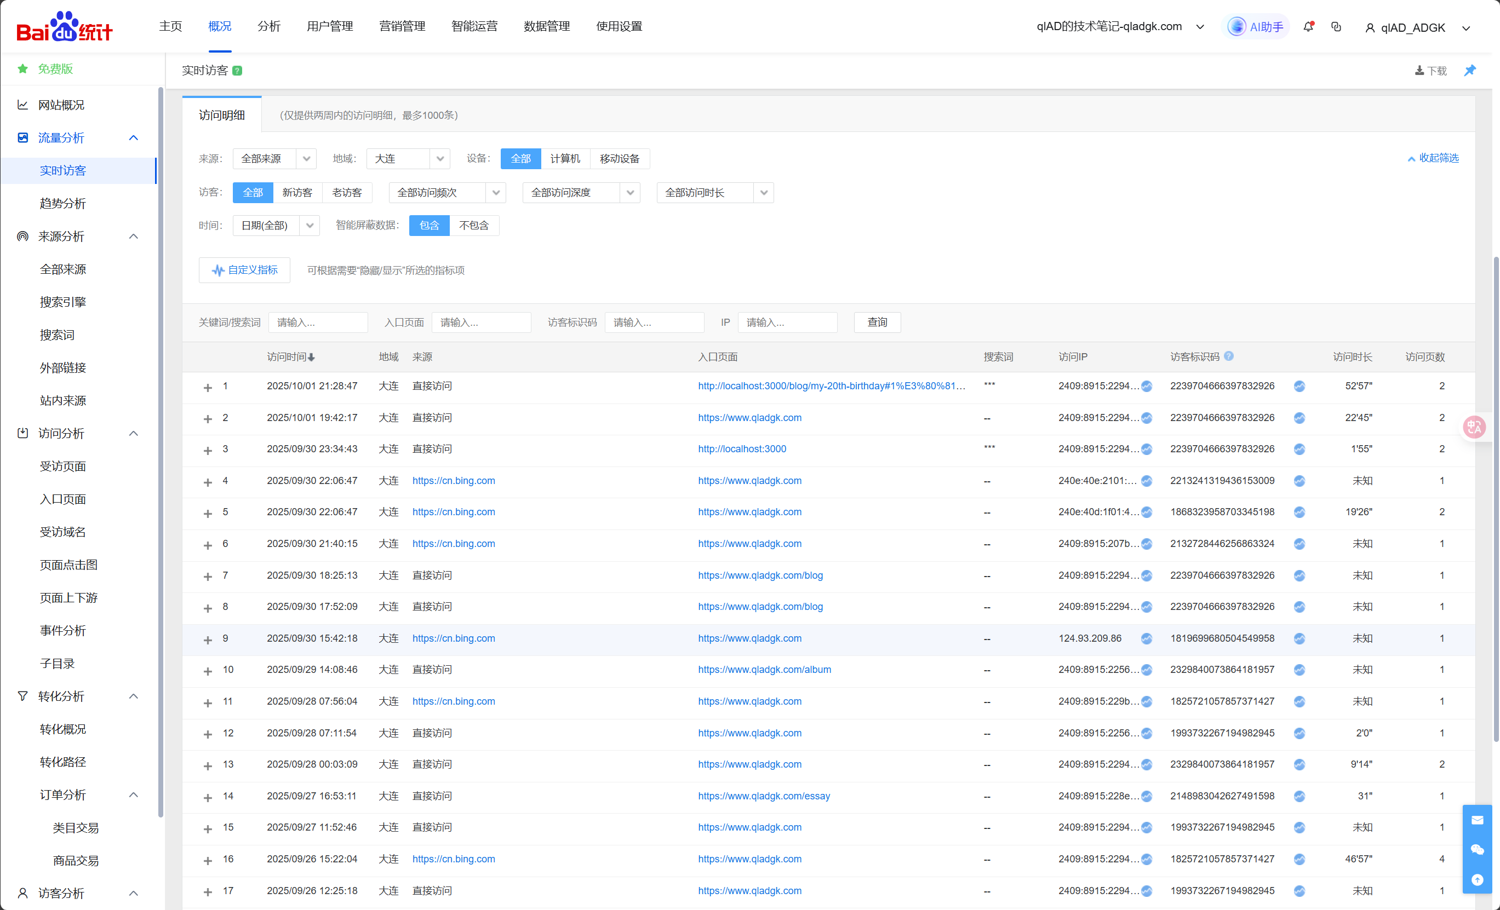Click the mail icon in floating panel

tap(1477, 820)
